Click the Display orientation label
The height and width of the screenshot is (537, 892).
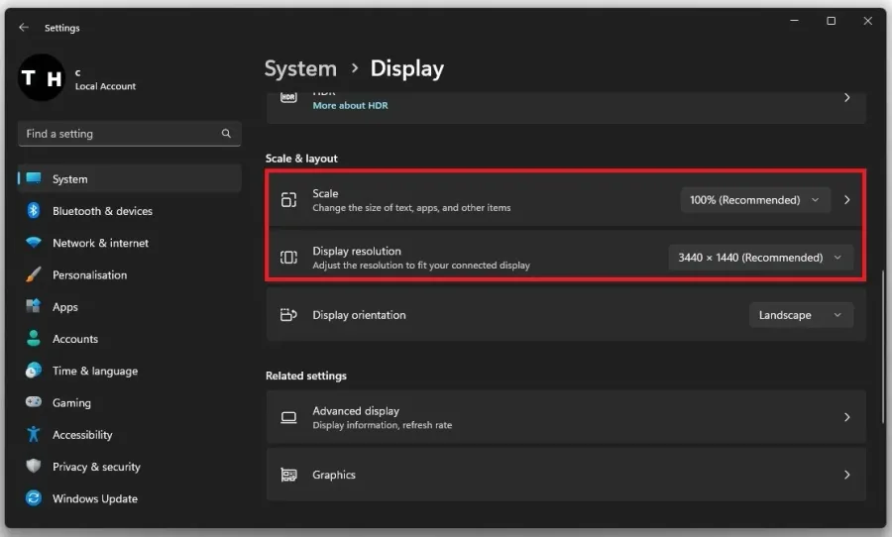pos(359,315)
